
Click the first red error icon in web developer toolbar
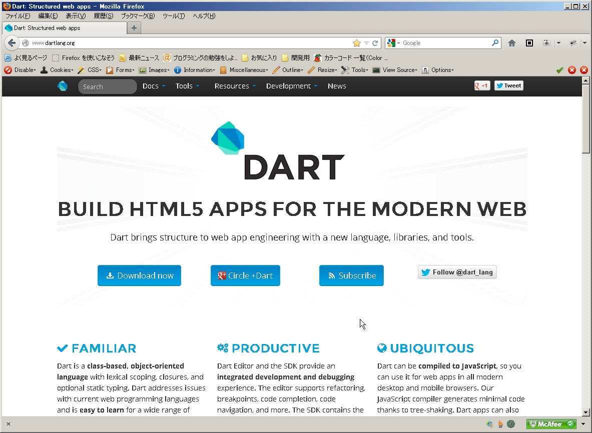point(572,70)
